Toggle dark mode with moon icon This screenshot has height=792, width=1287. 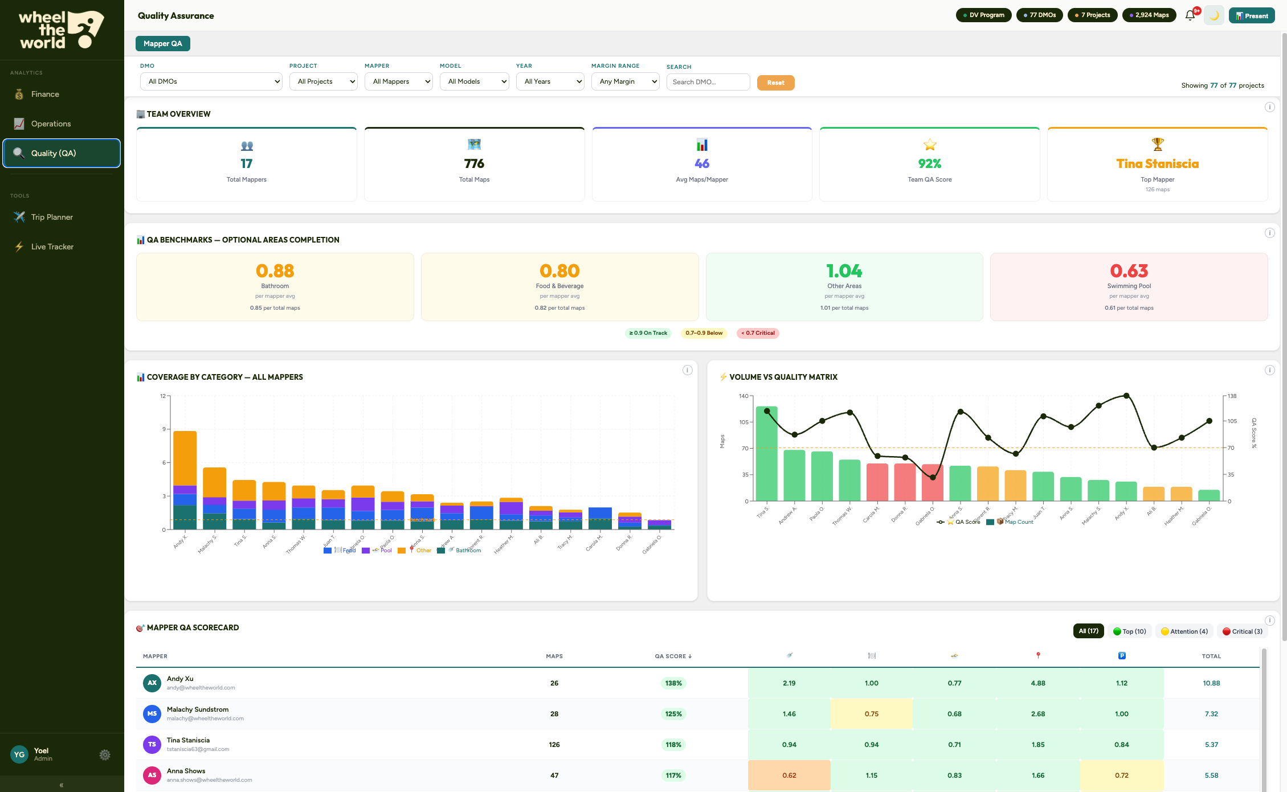1214,15
